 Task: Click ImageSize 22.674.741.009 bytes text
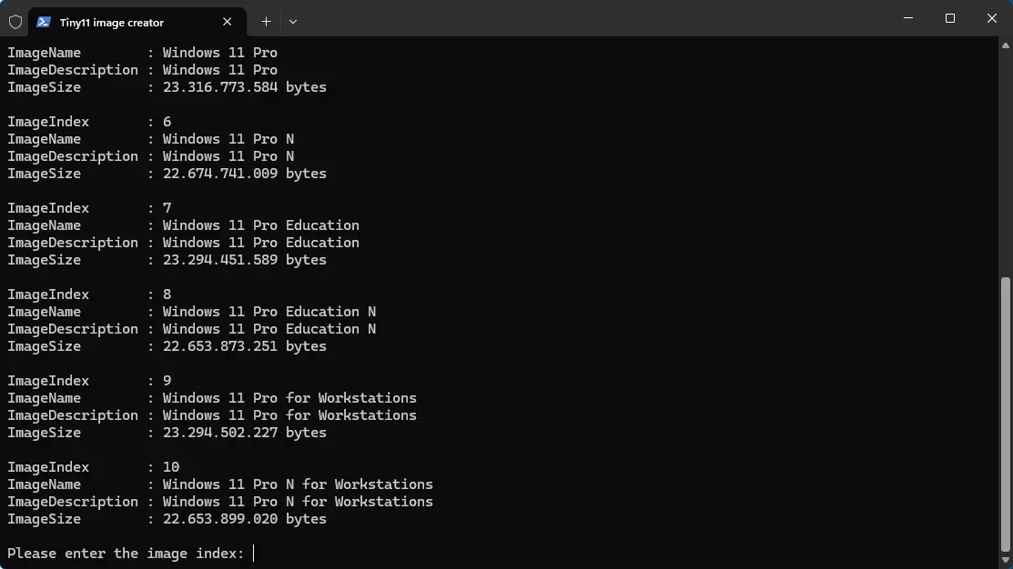[244, 174]
